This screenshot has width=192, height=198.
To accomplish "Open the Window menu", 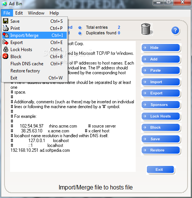I will coord(36,13).
